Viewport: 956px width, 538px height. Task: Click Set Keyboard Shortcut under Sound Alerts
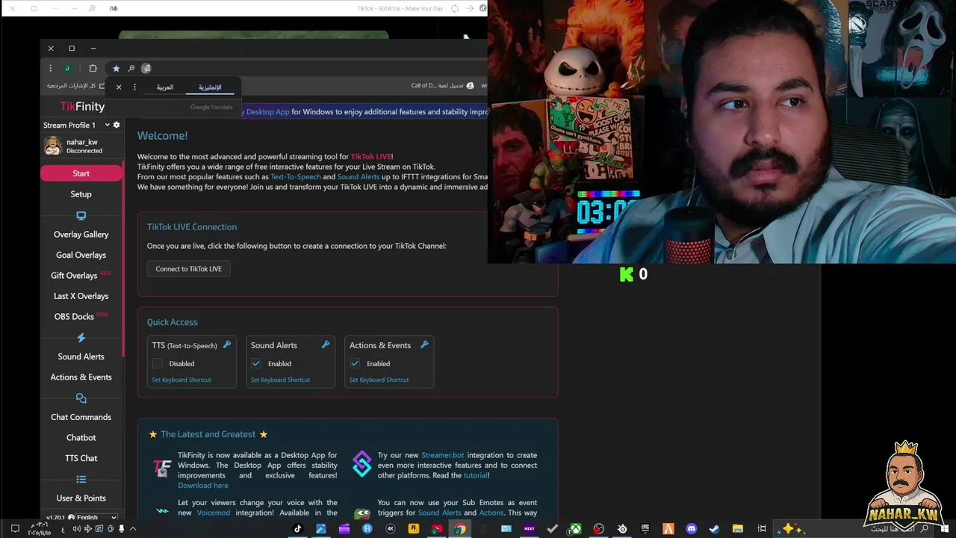(280, 380)
